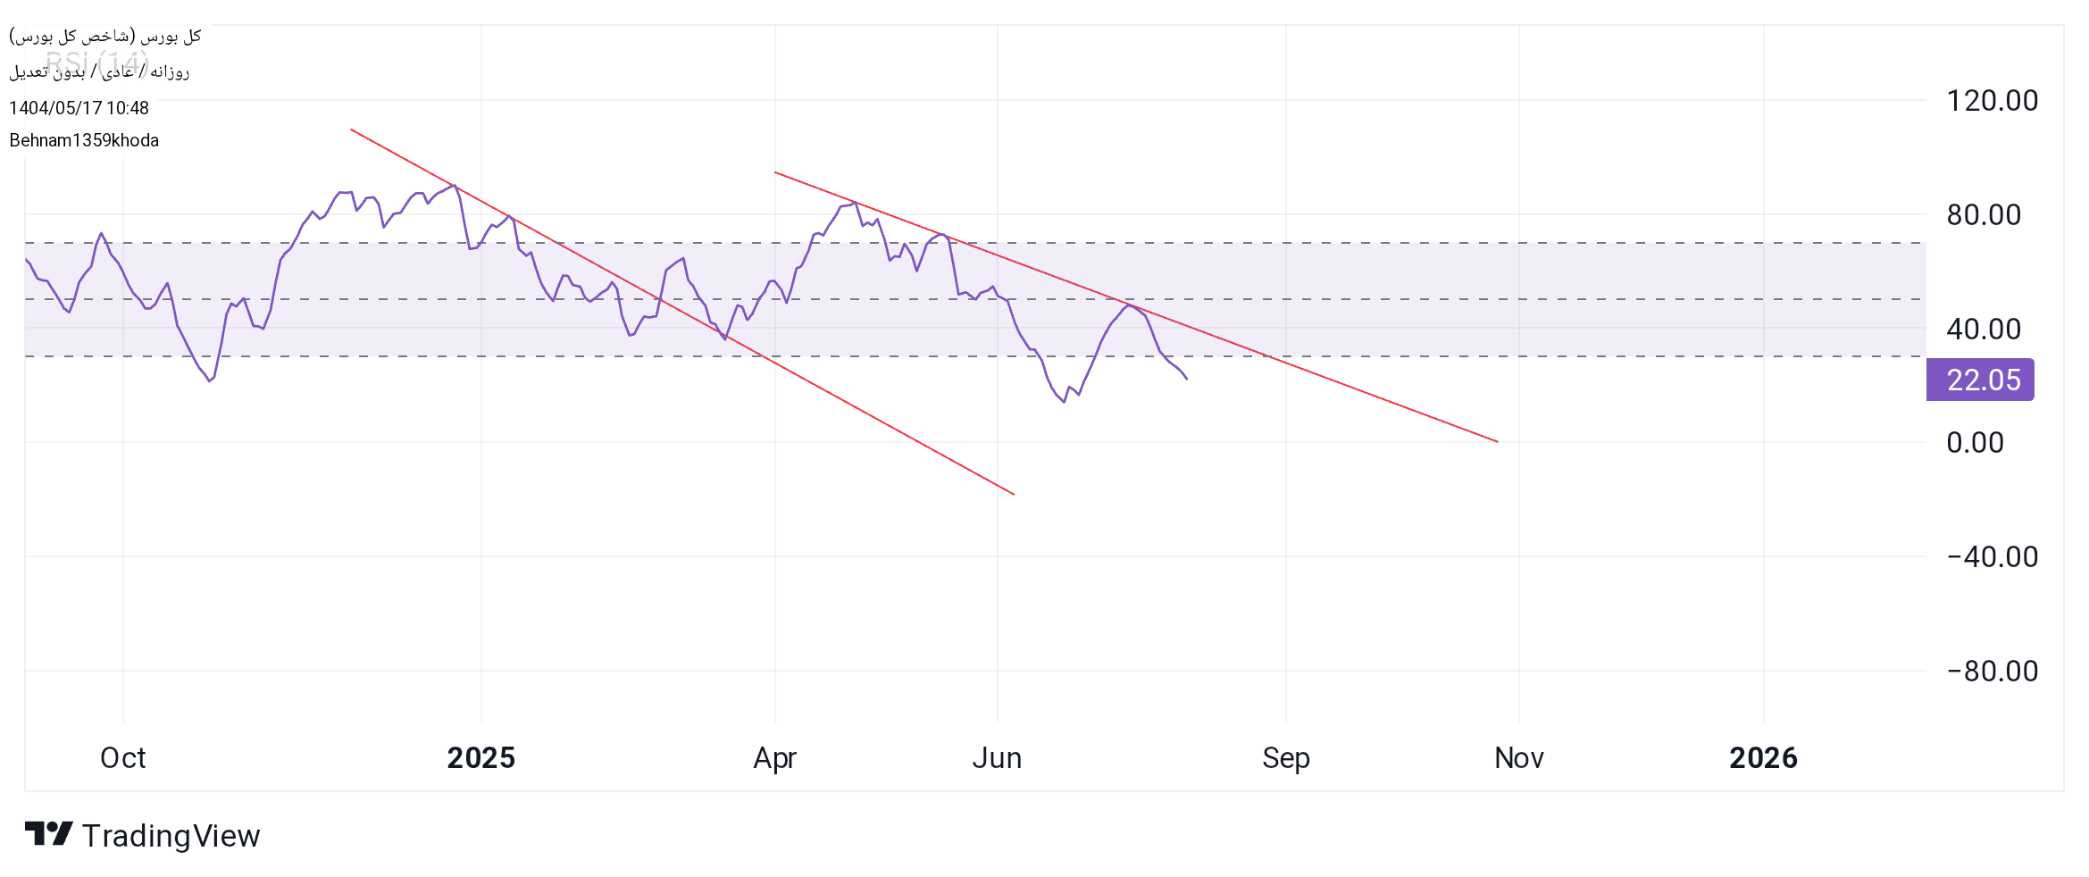This screenshot has width=2089, height=877.
Task: Click the Persian chart title at top-left
Action: 105,36
